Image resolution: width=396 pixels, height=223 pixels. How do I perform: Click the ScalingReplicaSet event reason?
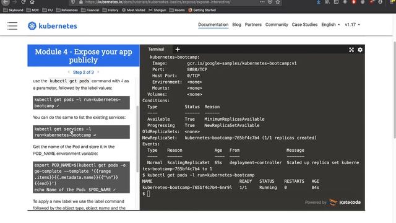tap(188, 162)
